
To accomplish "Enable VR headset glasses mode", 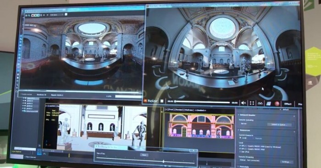I will pos(260,104).
